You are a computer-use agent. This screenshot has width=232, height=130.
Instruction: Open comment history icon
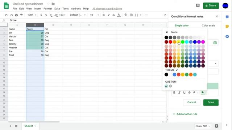(198, 6)
